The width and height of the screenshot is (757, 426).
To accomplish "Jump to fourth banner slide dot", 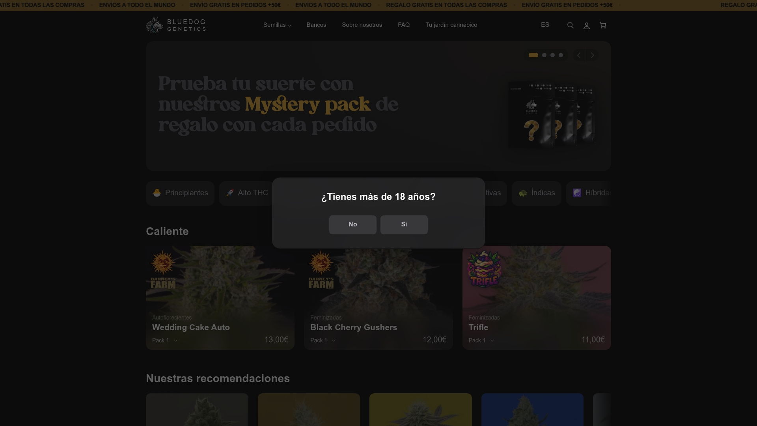I will pyautogui.click(x=561, y=55).
